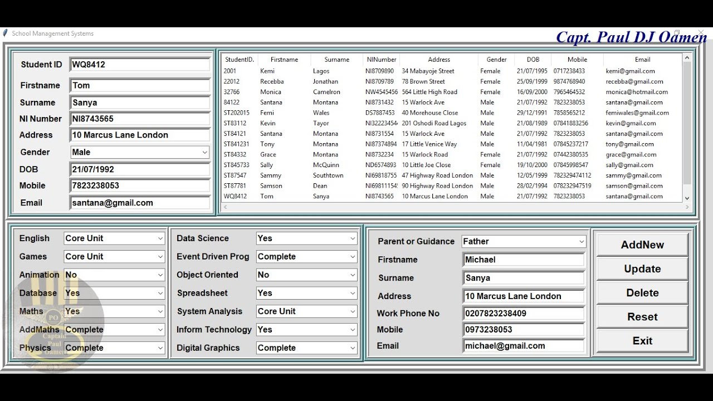713x401 pixels.
Task: Click the AddNew button
Action: pyautogui.click(x=642, y=244)
